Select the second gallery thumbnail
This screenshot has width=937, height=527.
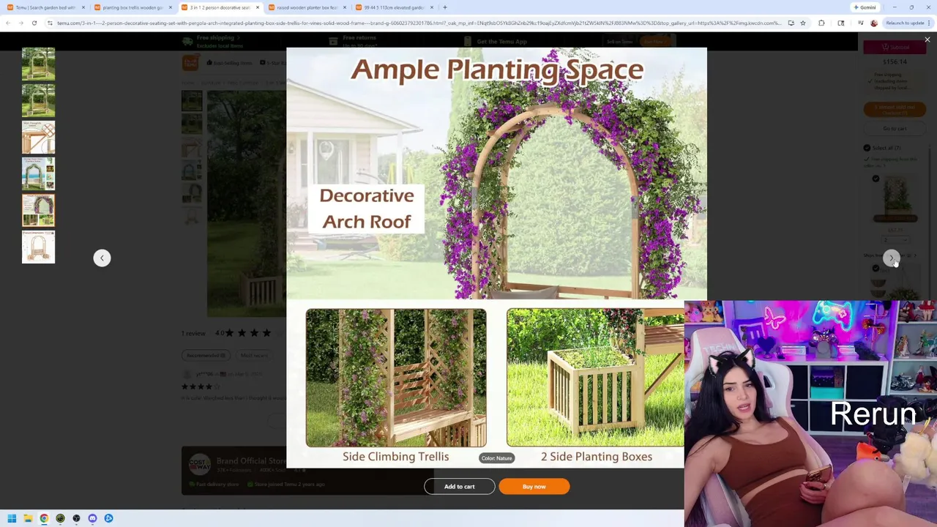coord(38,100)
